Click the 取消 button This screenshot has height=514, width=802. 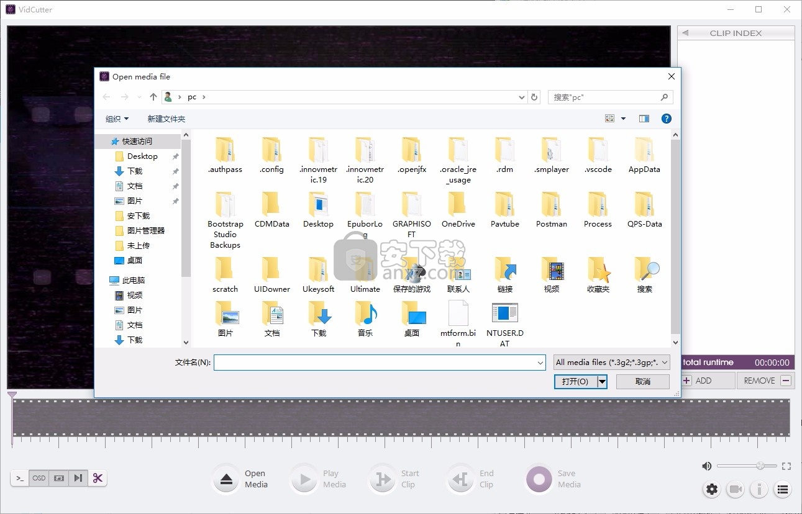click(x=643, y=381)
